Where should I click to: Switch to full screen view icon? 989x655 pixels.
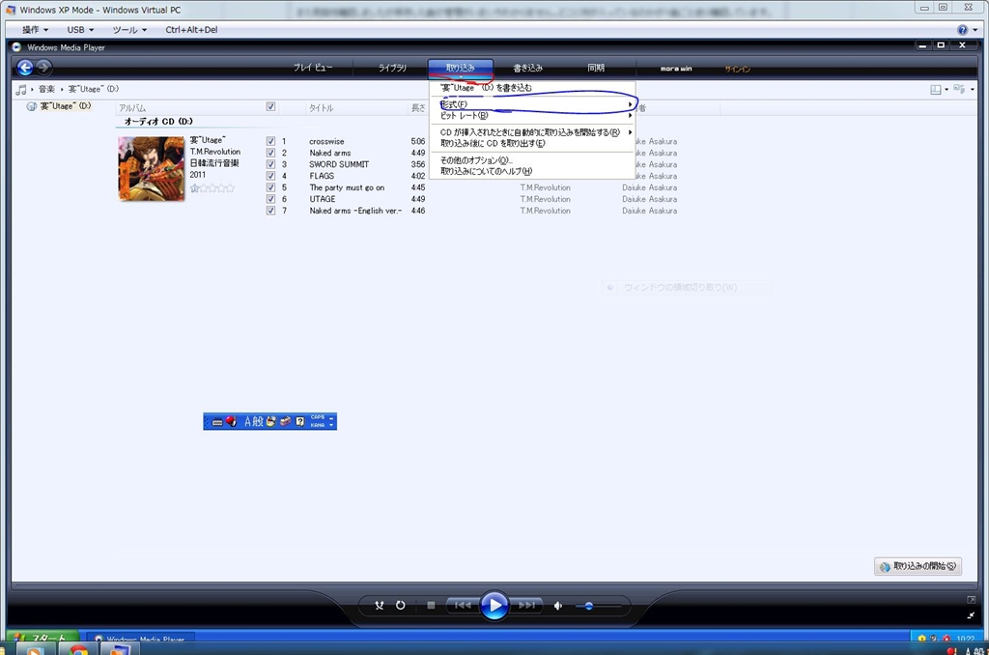[972, 600]
